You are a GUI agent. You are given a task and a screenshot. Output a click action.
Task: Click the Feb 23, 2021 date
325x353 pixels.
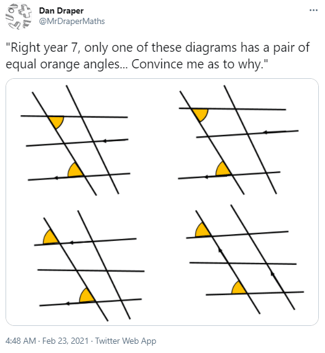point(65,341)
